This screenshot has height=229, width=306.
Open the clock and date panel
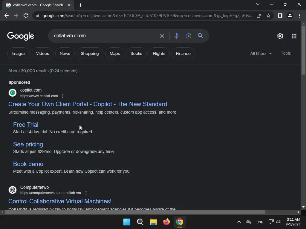click(293, 222)
